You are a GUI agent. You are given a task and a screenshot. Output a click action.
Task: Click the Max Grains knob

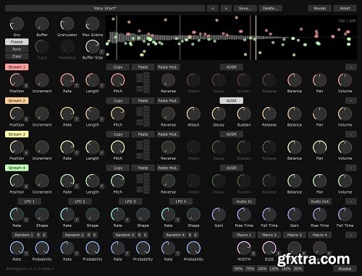coord(93,24)
